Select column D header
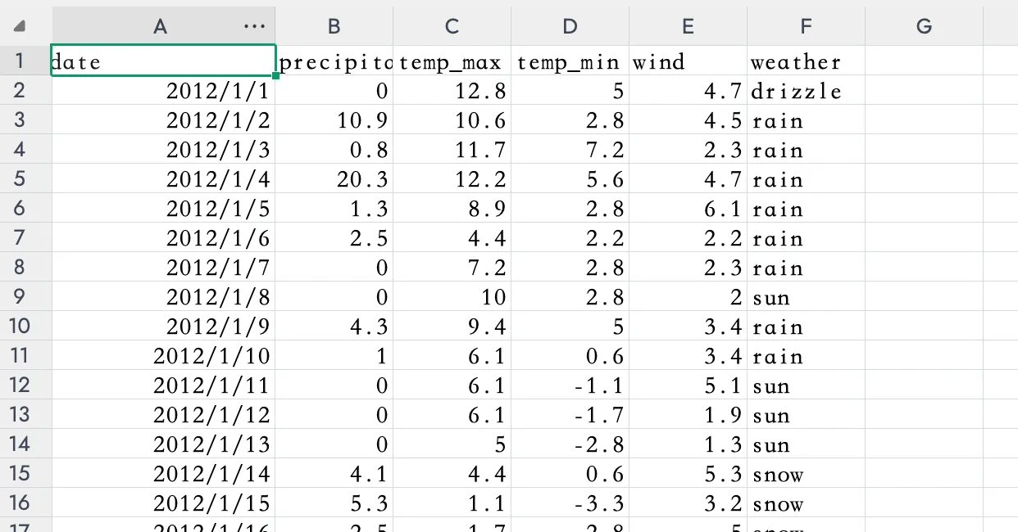1018x532 pixels. pos(570,26)
